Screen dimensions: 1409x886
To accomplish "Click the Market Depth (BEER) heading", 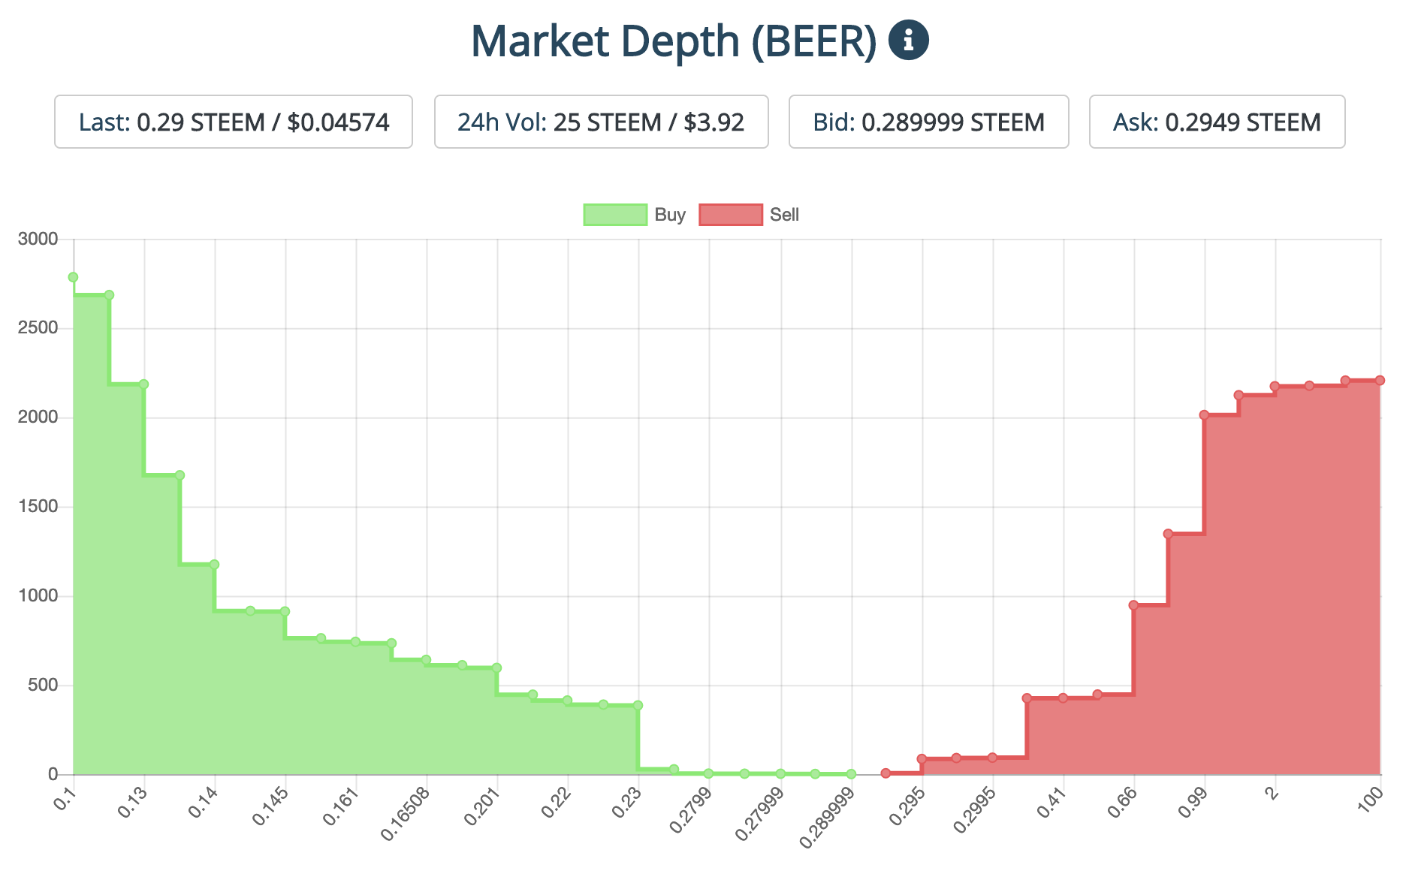I will pos(673,41).
